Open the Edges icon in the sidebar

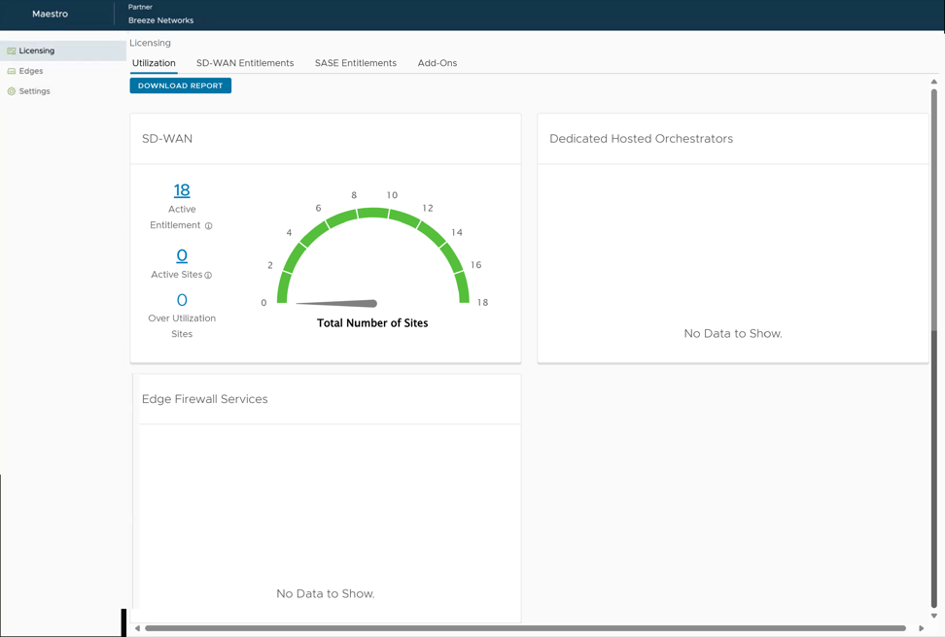point(9,71)
